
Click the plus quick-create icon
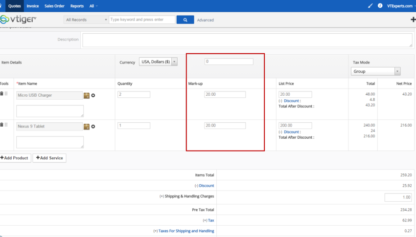pos(413,20)
